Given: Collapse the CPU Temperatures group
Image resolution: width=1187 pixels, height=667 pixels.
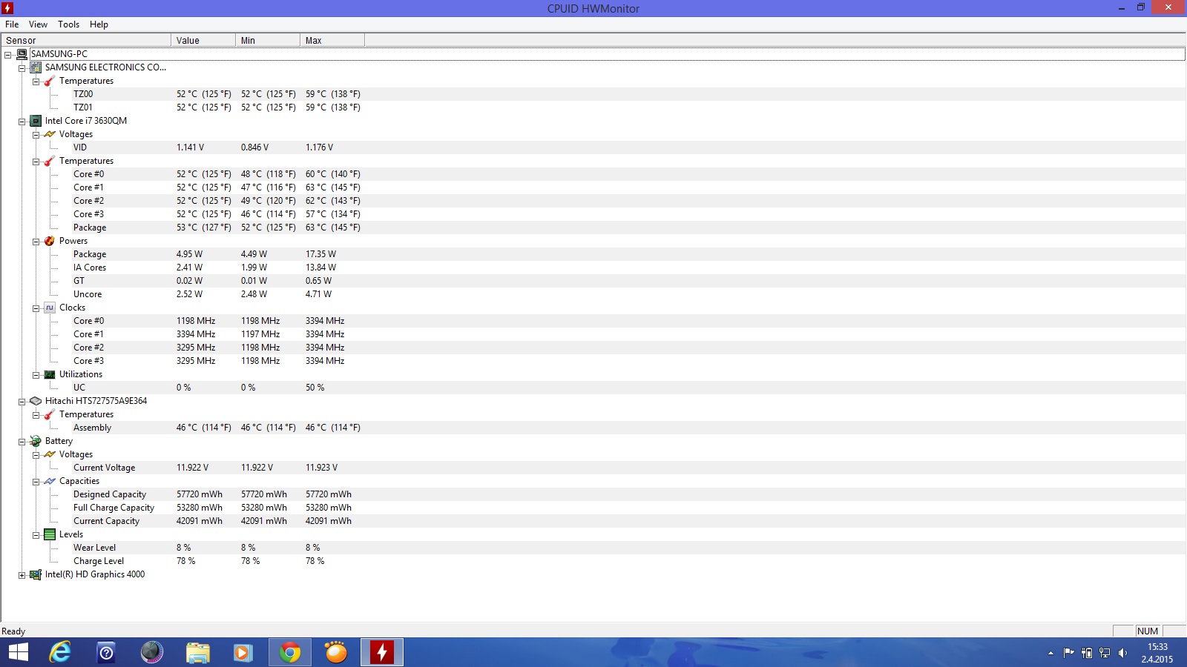Looking at the screenshot, I should point(36,161).
